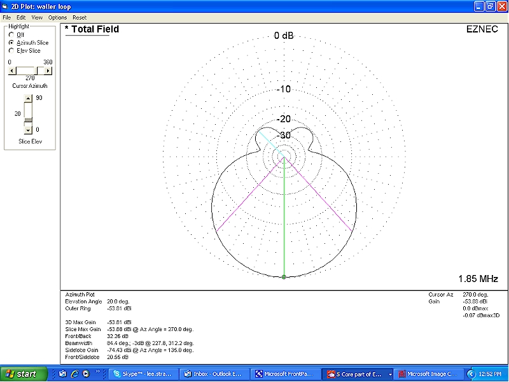Click the Cursor Azimuth right arrow
The width and height of the screenshot is (509, 382).
click(x=49, y=71)
